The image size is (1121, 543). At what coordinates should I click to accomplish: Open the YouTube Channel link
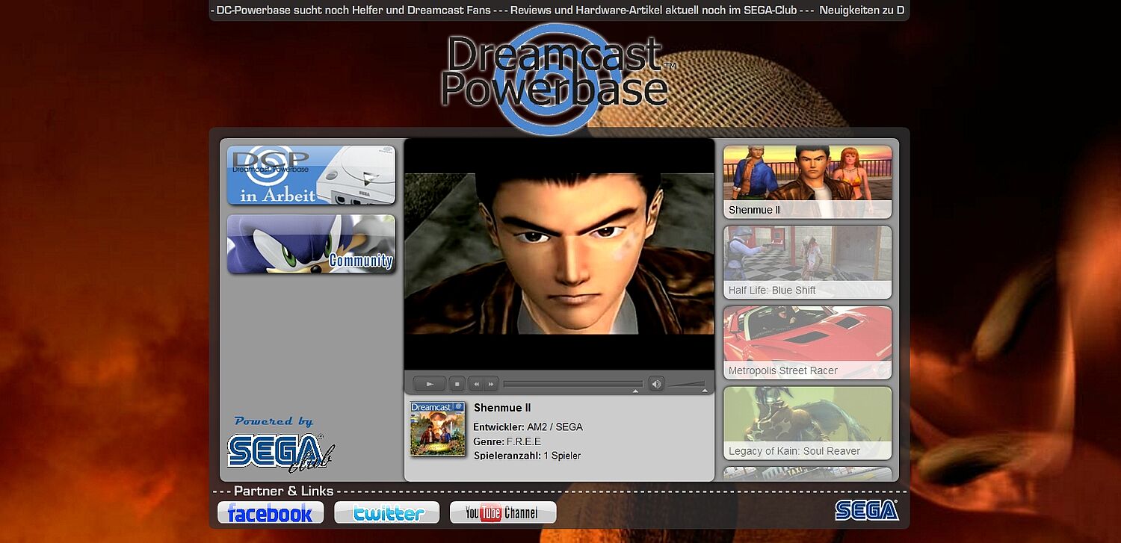pos(503,512)
